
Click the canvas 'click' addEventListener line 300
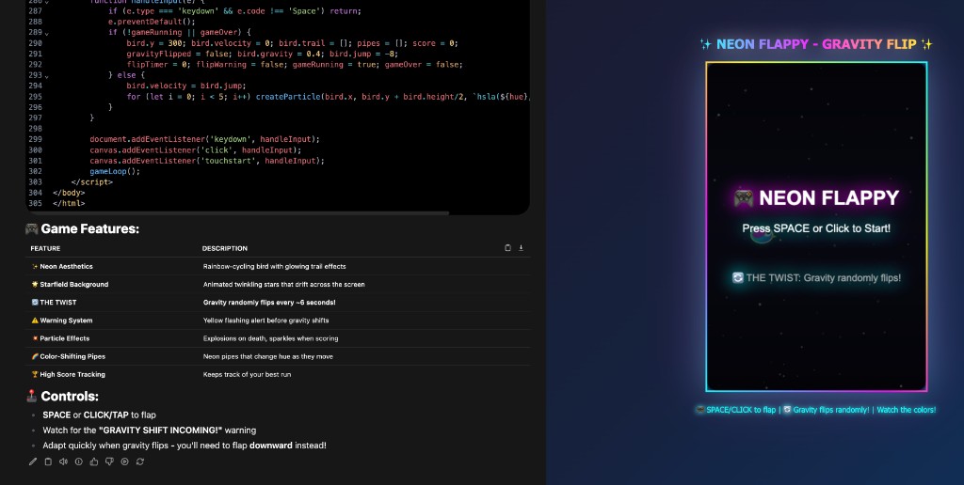(x=196, y=149)
